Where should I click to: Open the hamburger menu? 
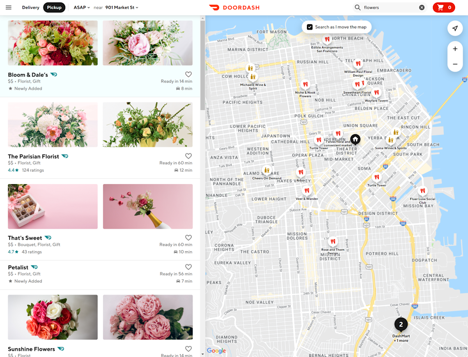9,7
